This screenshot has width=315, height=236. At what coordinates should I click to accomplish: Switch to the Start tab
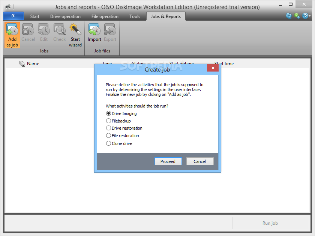pyautogui.click(x=35, y=16)
